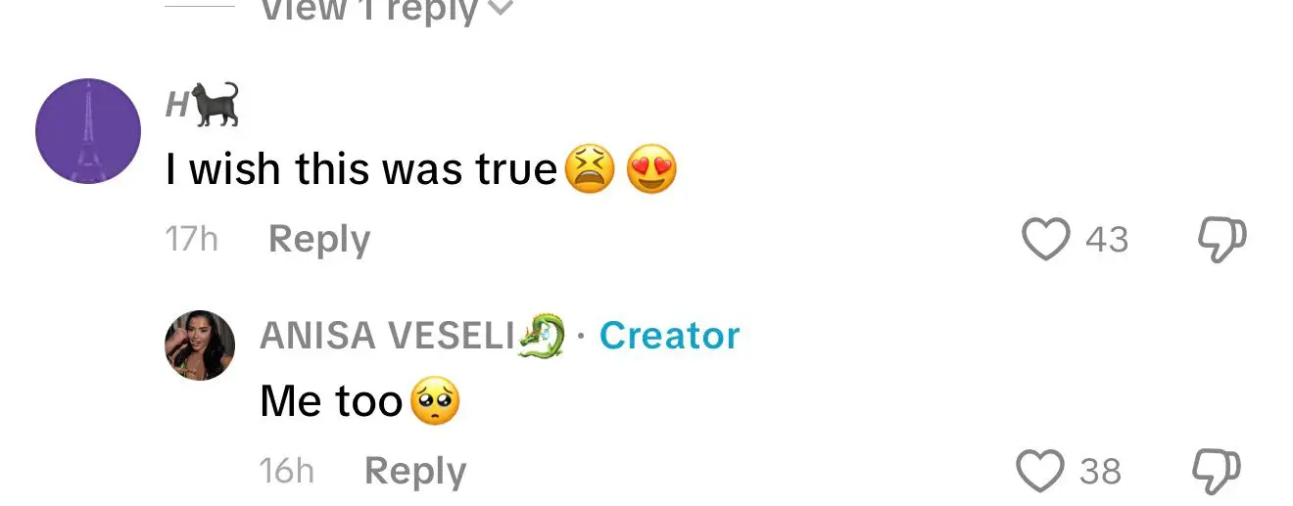The width and height of the screenshot is (1293, 506).
Task: Like the "I wish this was true" comment
Action: pos(1045,239)
